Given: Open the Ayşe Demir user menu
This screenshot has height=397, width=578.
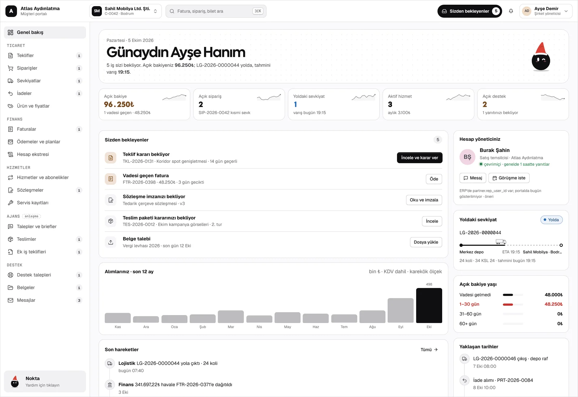Looking at the screenshot, I should coord(546,11).
